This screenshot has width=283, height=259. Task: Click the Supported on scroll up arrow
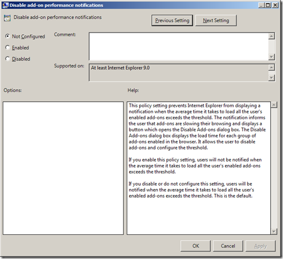pyautogui.click(x=271, y=67)
